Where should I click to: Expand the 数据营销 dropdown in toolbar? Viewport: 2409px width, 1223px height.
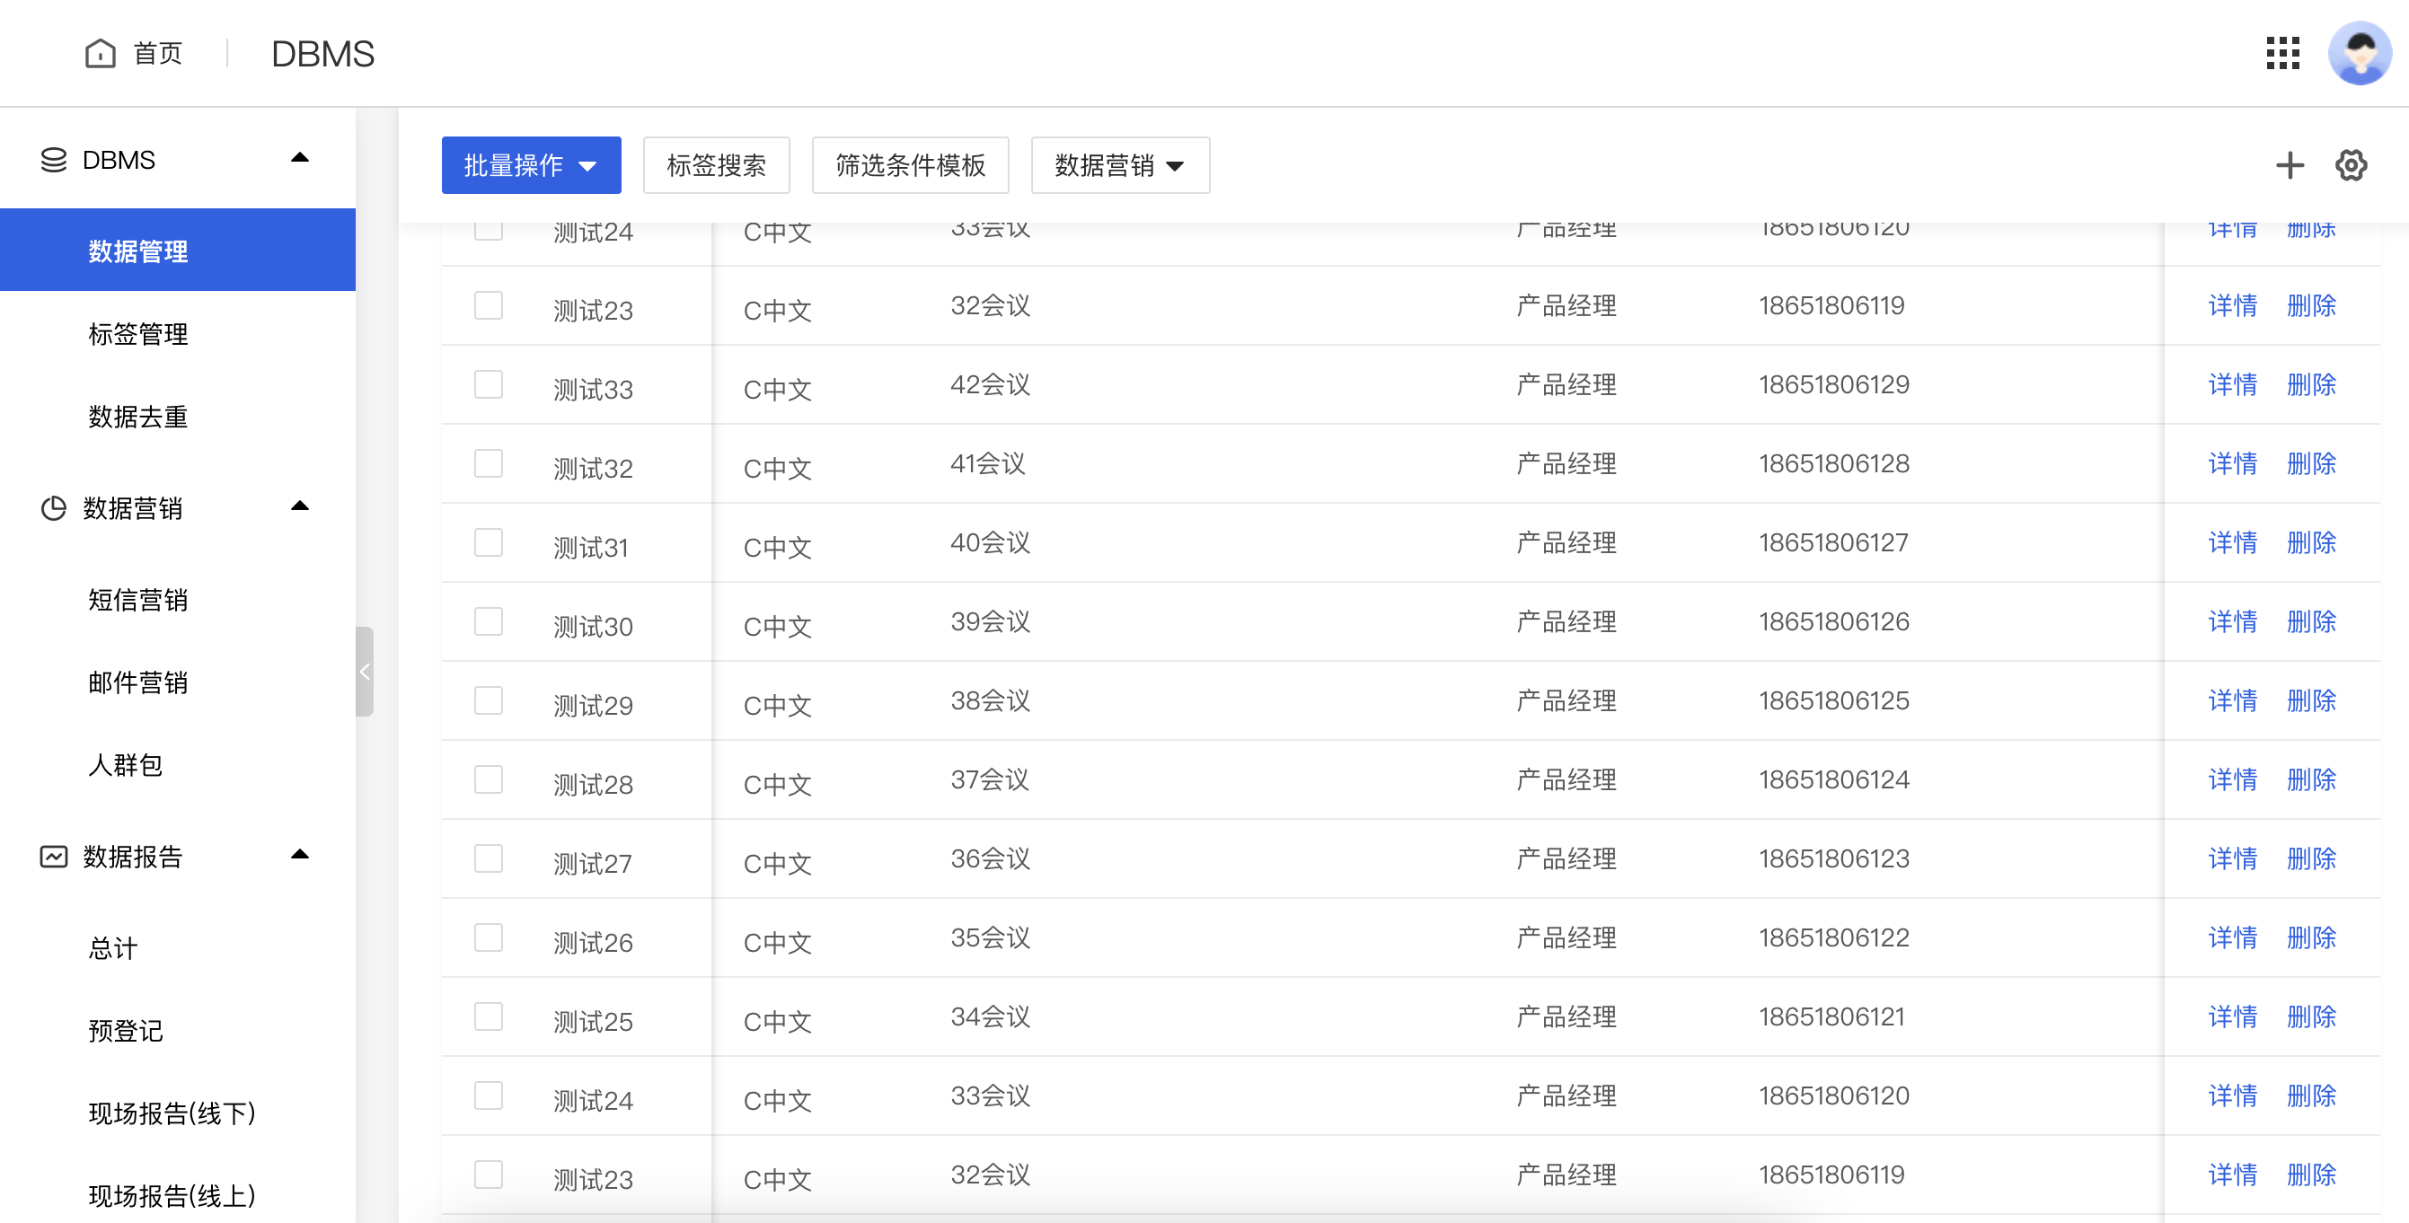pyautogui.click(x=1118, y=165)
